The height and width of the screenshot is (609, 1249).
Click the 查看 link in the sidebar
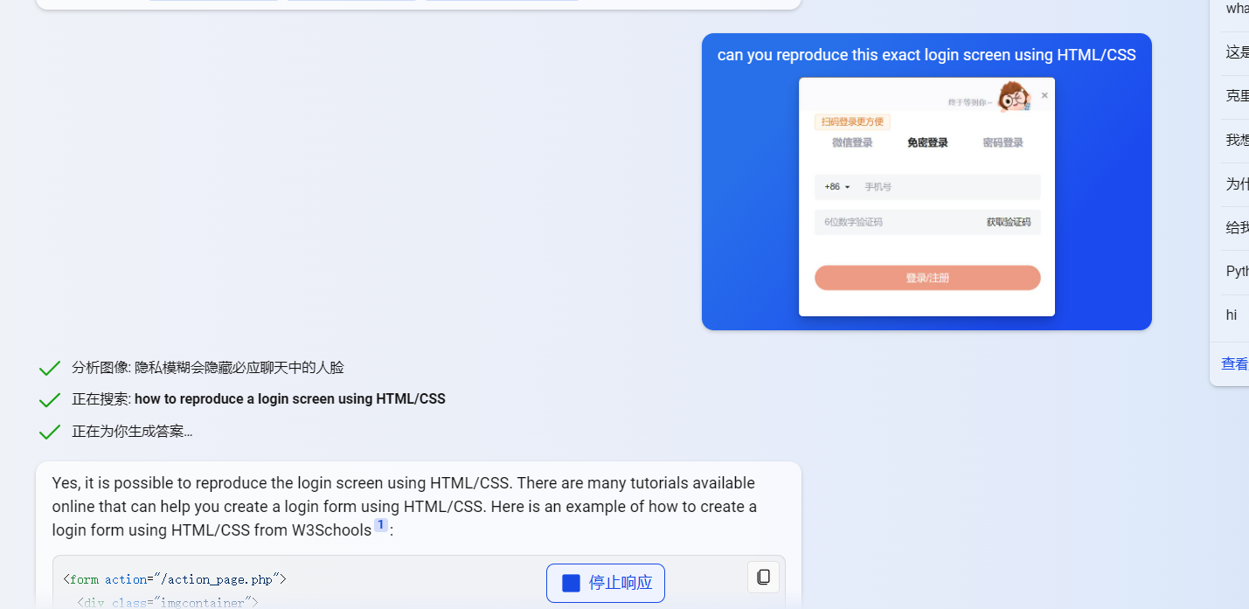1235,364
